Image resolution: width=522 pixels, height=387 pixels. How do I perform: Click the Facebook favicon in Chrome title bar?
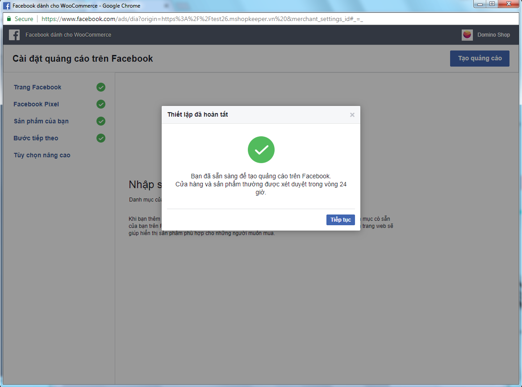[7, 6]
